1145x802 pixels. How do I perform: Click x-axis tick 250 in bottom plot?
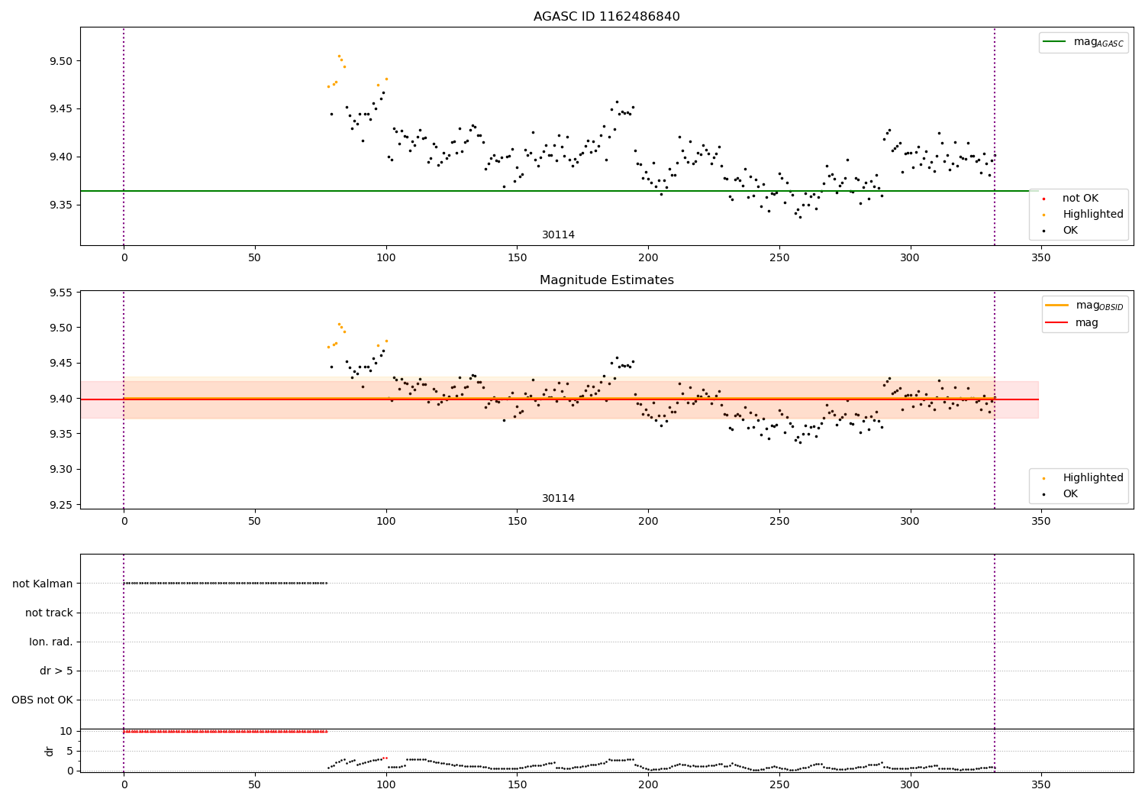tap(779, 784)
